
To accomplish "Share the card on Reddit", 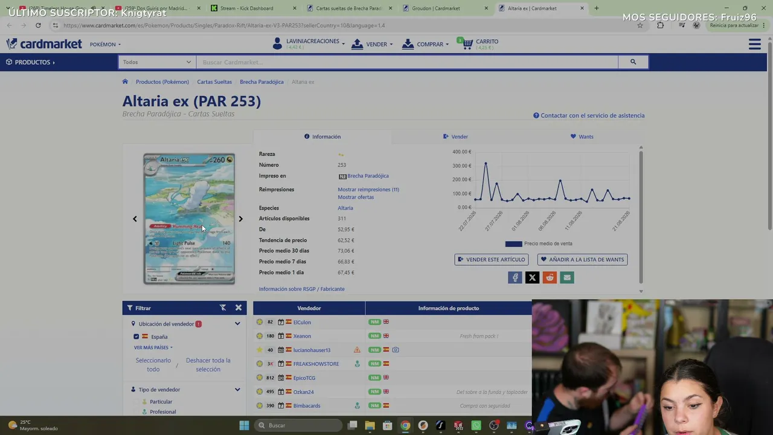I will pos(550,277).
